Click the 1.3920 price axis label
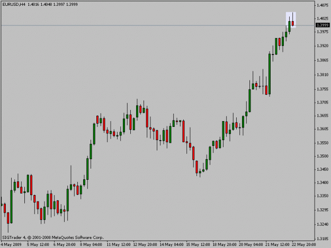This screenshot has height=248, width=331. click(x=323, y=45)
